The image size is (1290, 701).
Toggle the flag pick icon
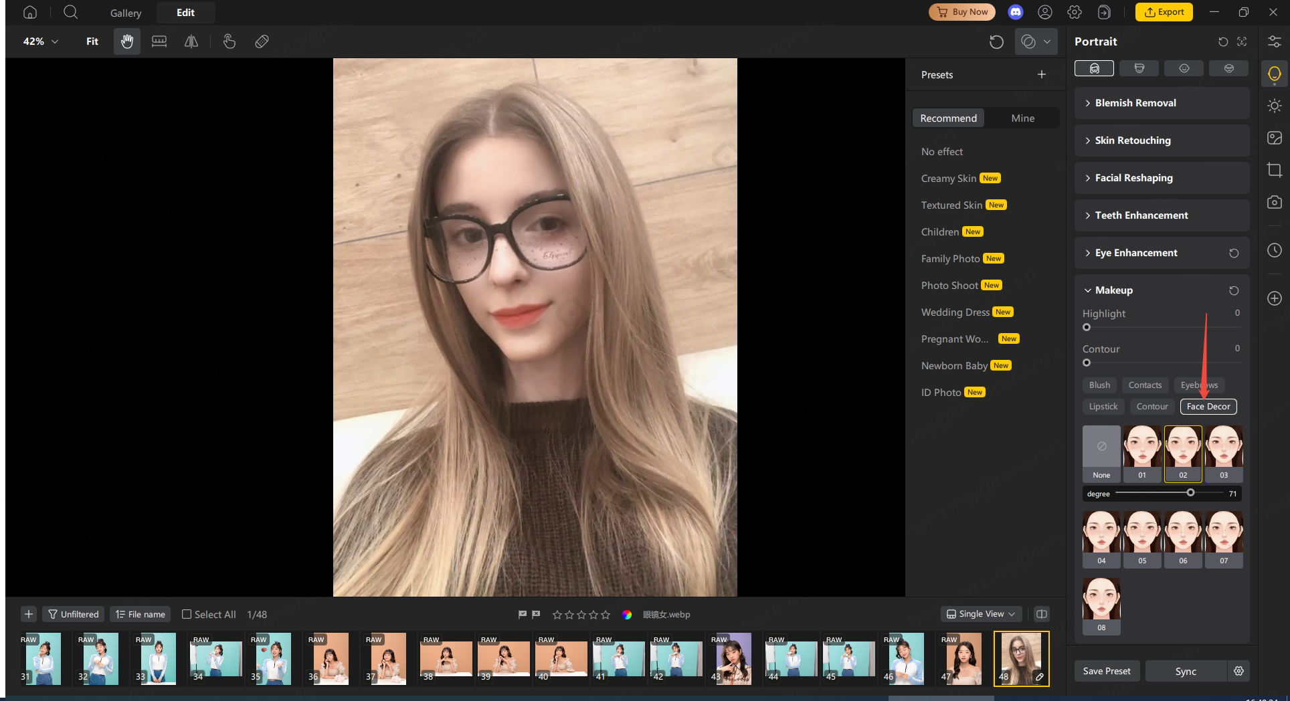point(523,614)
